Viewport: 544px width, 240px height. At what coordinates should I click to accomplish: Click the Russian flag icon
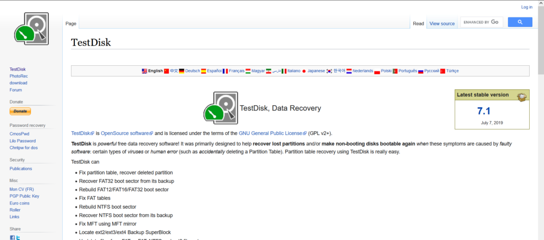[x=421, y=71]
